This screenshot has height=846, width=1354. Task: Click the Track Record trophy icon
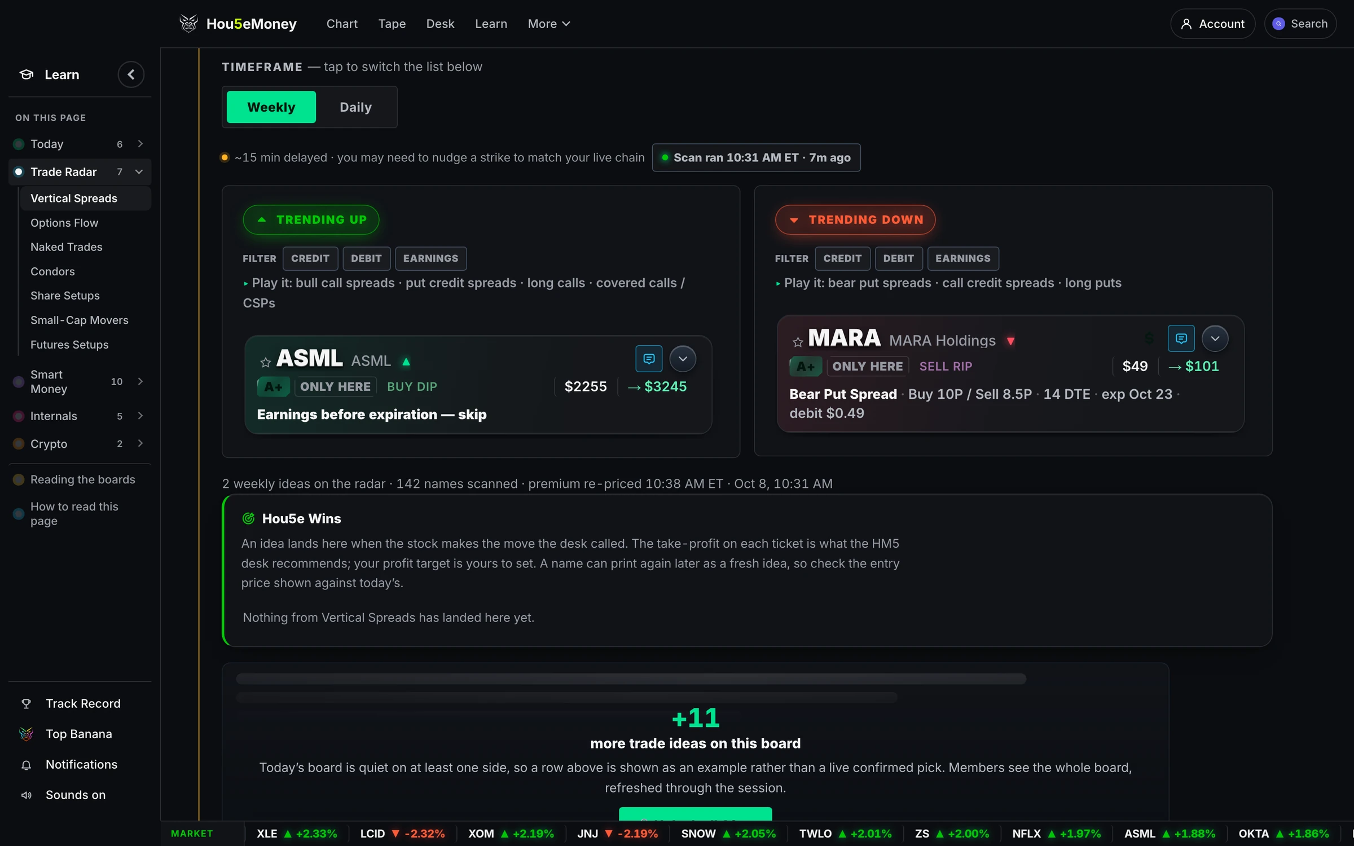pyautogui.click(x=26, y=703)
